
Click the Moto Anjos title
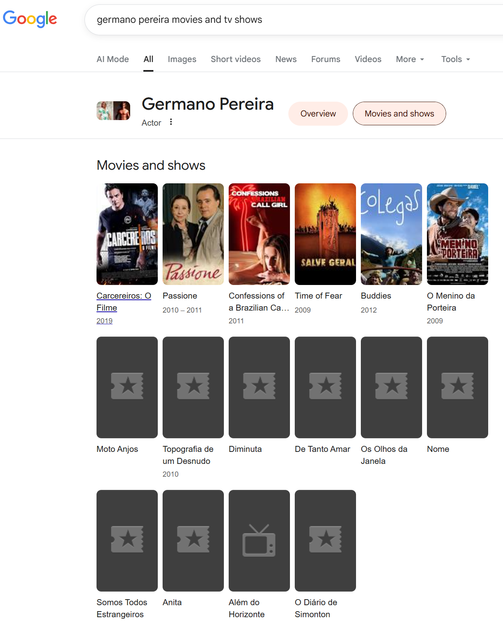coord(117,449)
